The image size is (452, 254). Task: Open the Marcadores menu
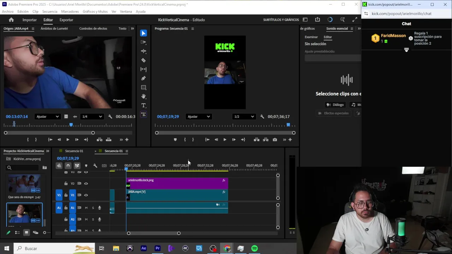tap(70, 12)
